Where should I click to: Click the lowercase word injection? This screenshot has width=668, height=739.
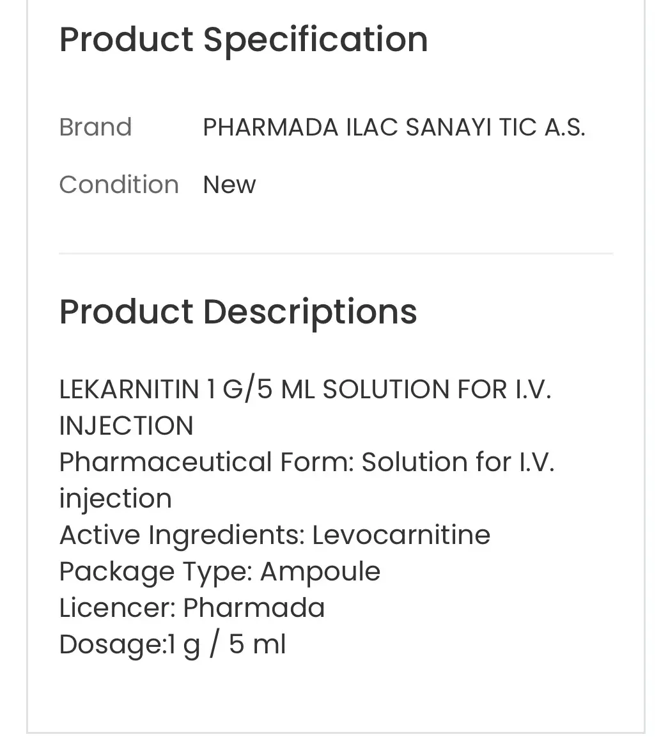[116, 499]
